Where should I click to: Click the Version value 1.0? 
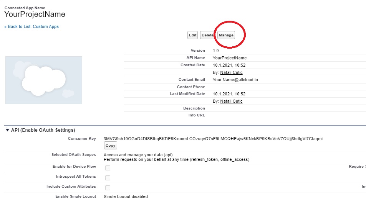coord(216,51)
